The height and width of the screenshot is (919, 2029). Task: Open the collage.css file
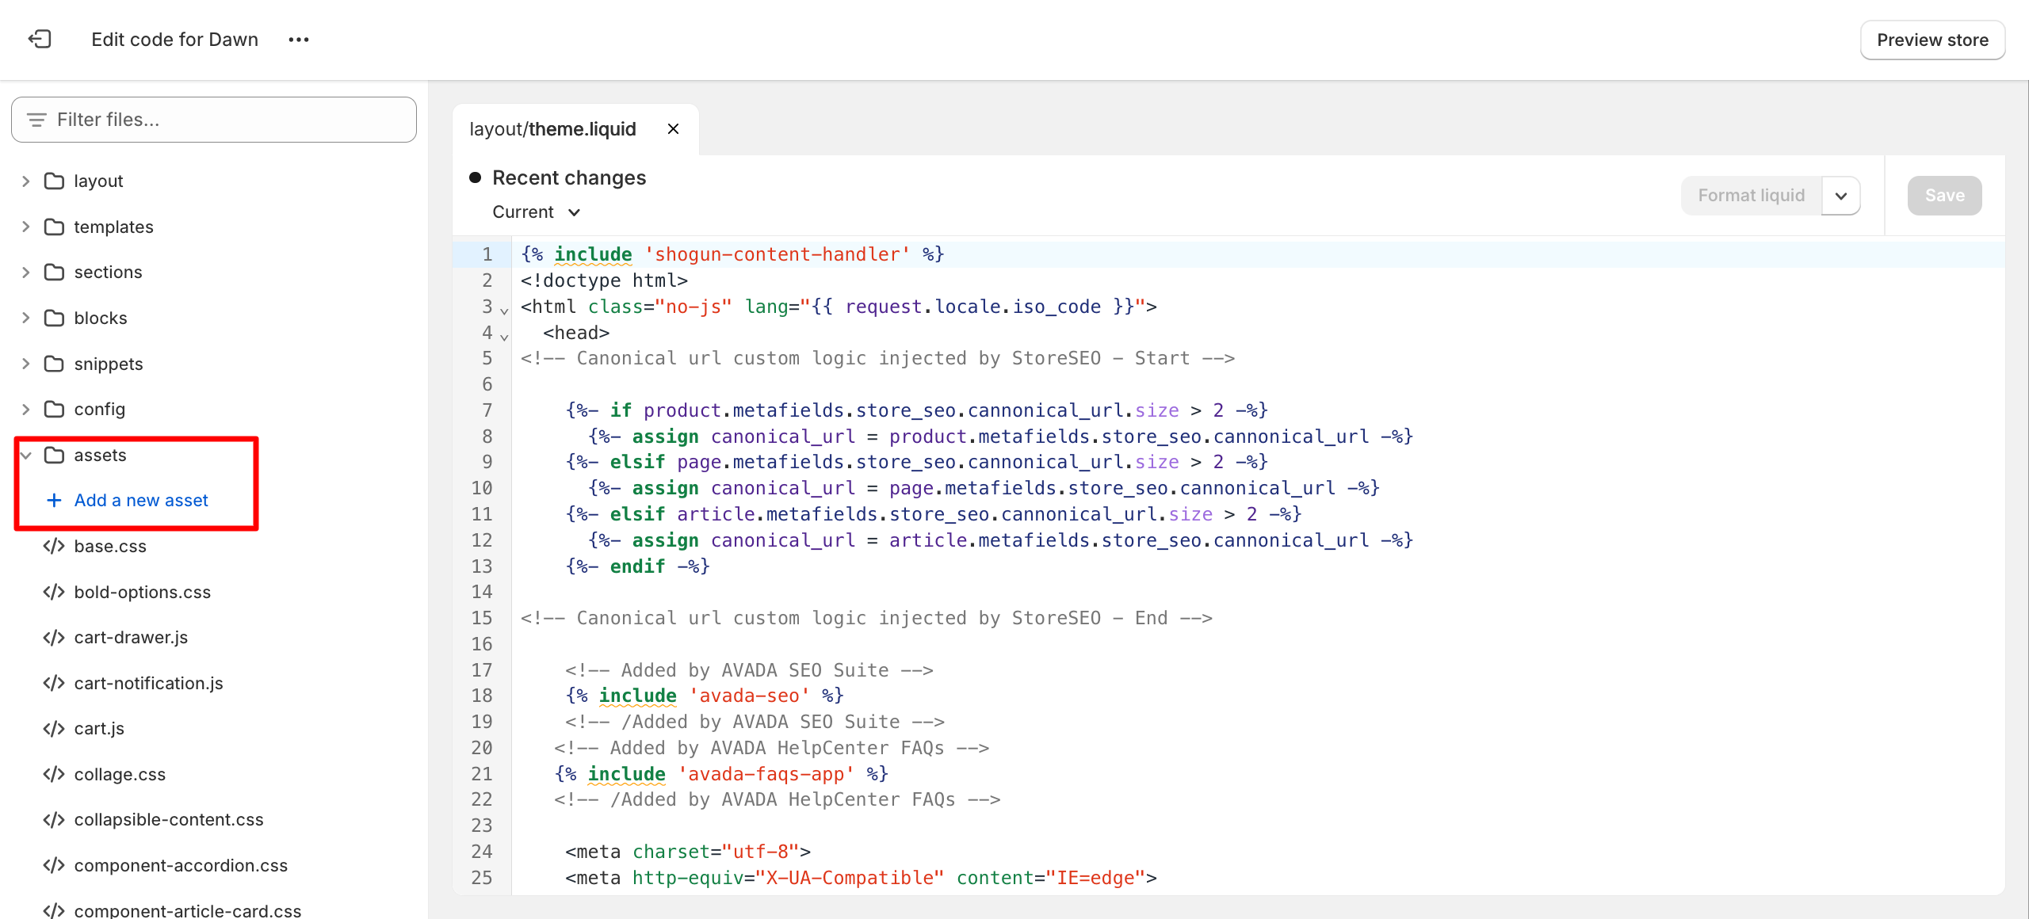(x=120, y=774)
